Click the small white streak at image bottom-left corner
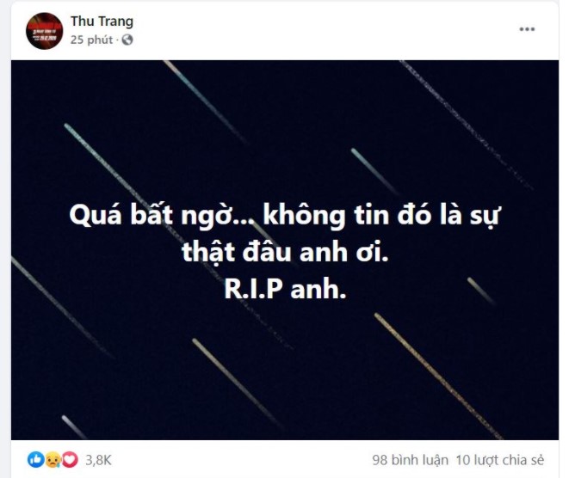Viewport: 575px width, 478px height. pyautogui.click(x=73, y=426)
